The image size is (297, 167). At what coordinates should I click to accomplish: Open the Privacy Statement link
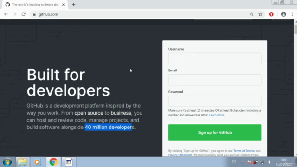tap(180, 155)
